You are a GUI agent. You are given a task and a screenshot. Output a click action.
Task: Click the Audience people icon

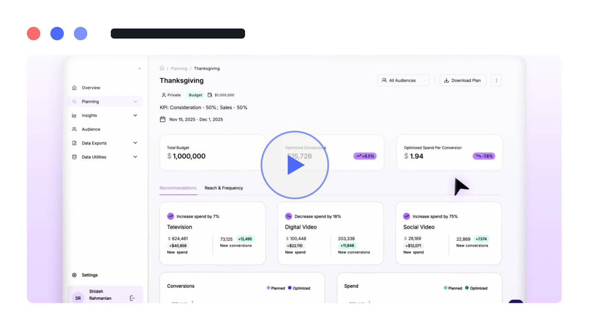(x=74, y=129)
